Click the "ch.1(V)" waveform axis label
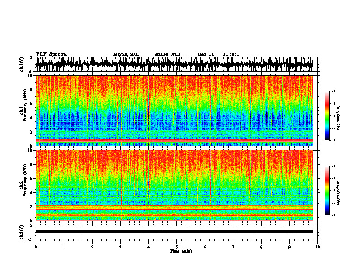The width and height of the screenshot is (358, 277). 22,64
